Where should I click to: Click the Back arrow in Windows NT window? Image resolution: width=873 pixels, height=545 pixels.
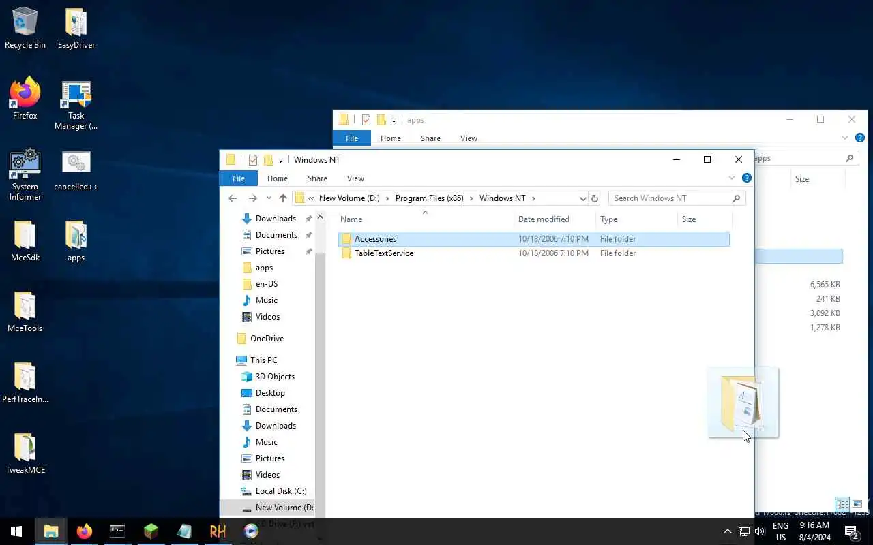(x=233, y=198)
